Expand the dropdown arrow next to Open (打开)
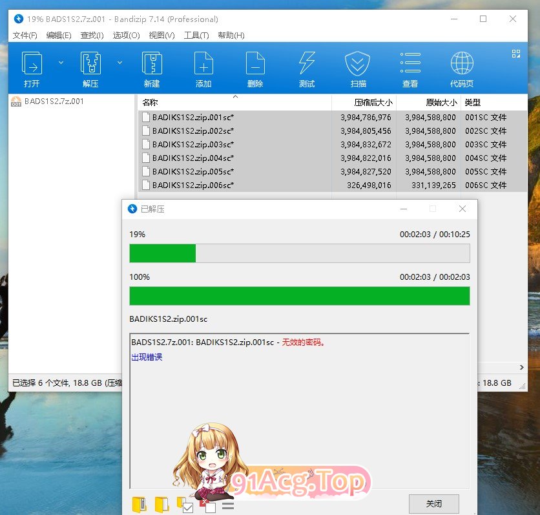This screenshot has width=540, height=515. click(x=61, y=63)
